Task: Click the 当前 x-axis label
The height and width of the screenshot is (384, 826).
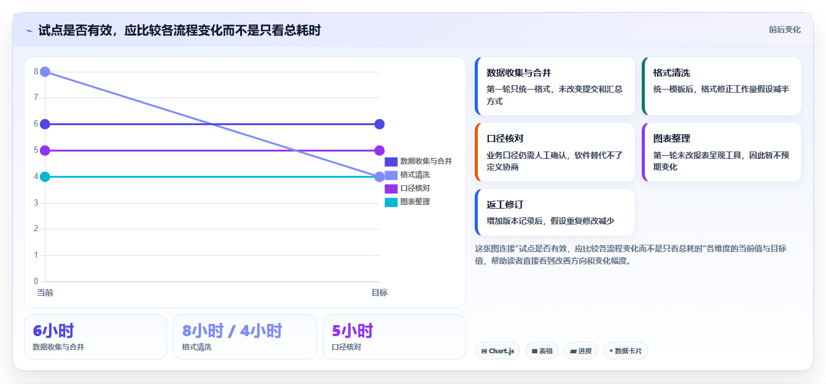Action: [x=45, y=293]
